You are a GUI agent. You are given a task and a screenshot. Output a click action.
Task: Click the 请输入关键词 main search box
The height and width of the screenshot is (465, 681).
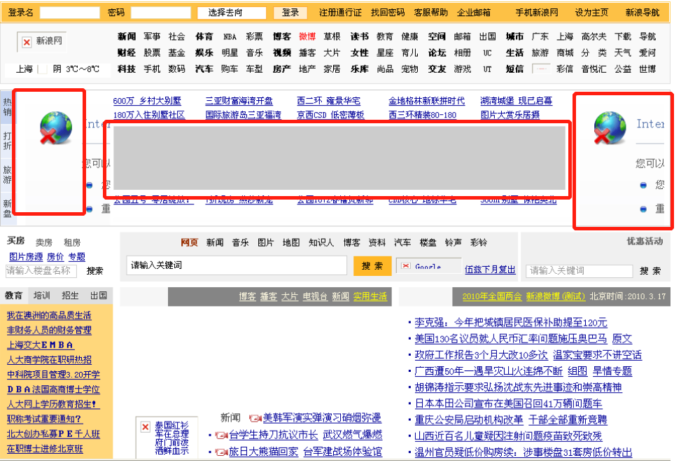[237, 265]
